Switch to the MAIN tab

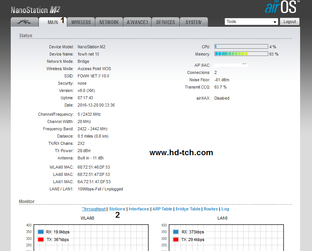pos(53,22)
